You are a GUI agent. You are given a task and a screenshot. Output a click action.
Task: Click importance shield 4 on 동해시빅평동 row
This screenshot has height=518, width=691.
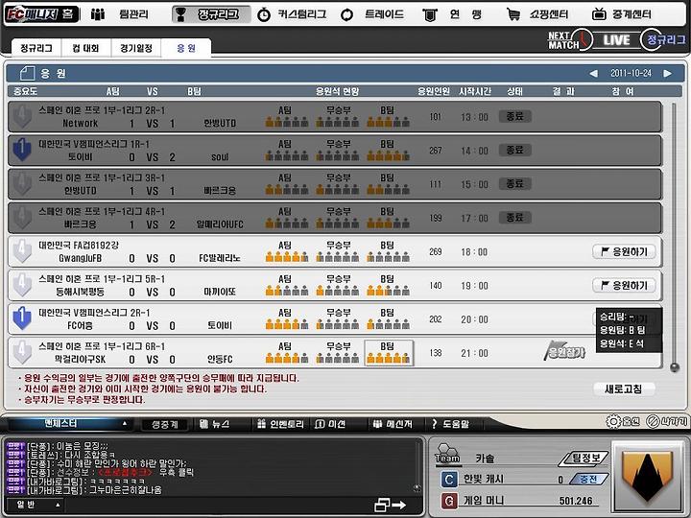(22, 285)
